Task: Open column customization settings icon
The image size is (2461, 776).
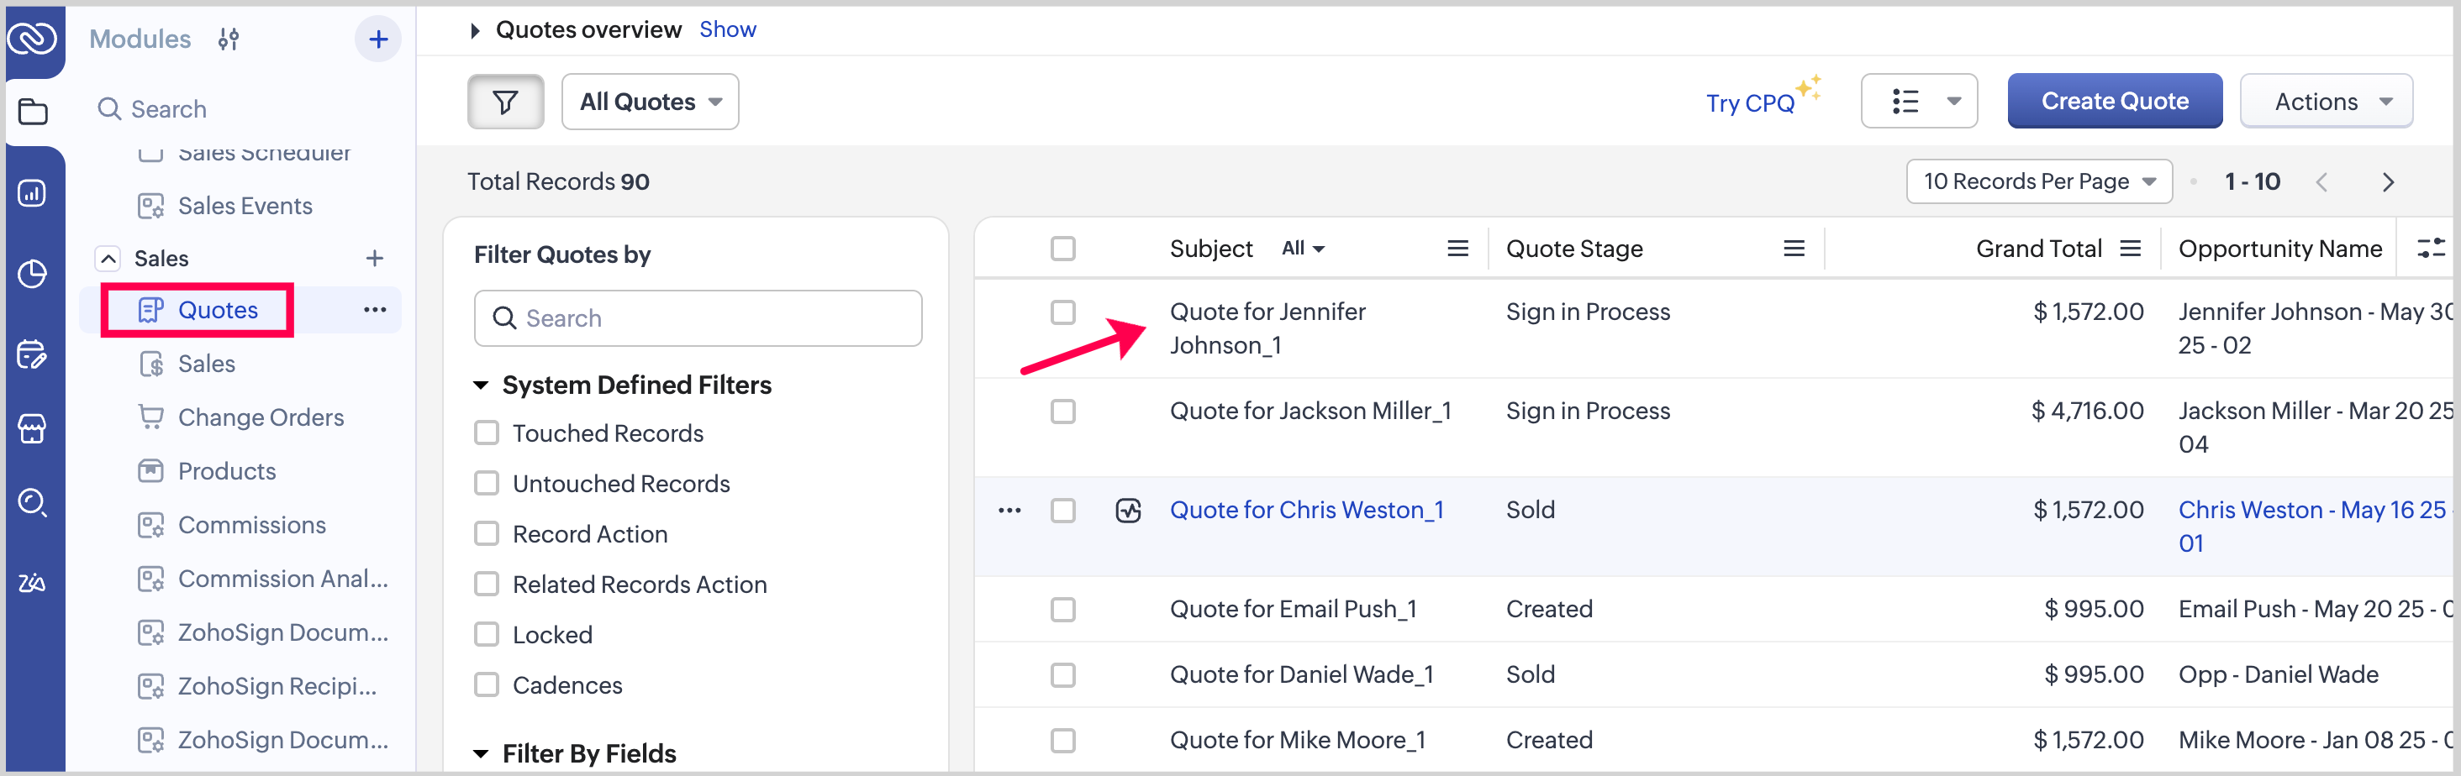Action: tap(2429, 249)
